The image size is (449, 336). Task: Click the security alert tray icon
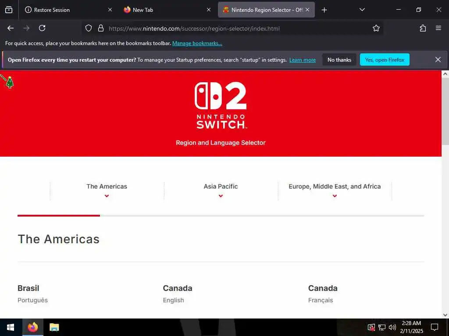pos(371,327)
